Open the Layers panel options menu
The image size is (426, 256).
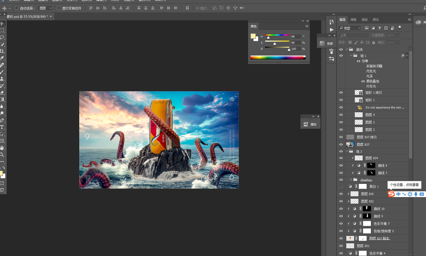[409, 20]
